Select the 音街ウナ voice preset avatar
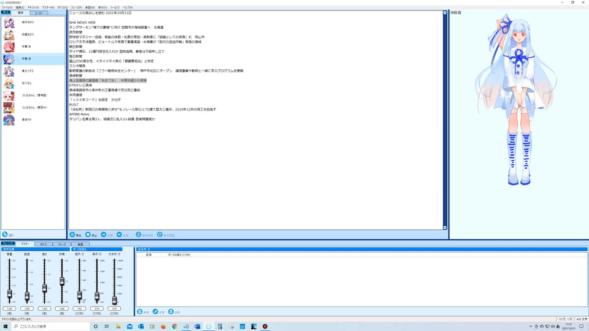This screenshot has width=589, height=331. (9, 120)
